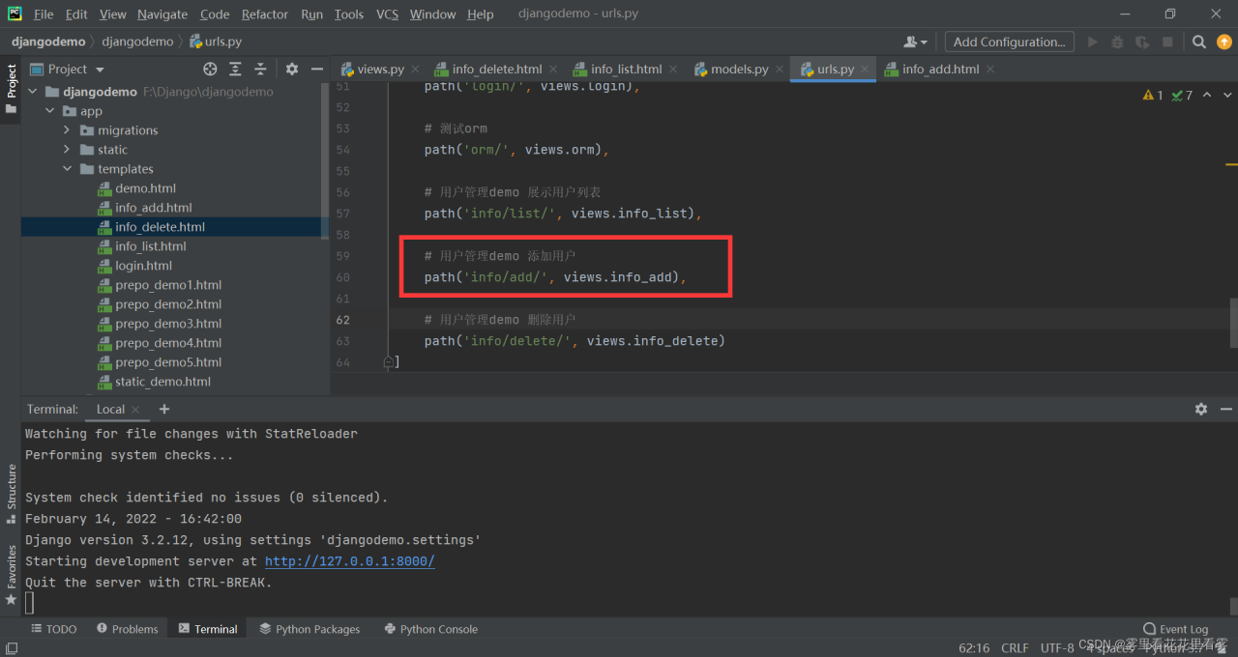1238x657 pixels.
Task: Close the views.py editor tab
Action: (x=415, y=70)
